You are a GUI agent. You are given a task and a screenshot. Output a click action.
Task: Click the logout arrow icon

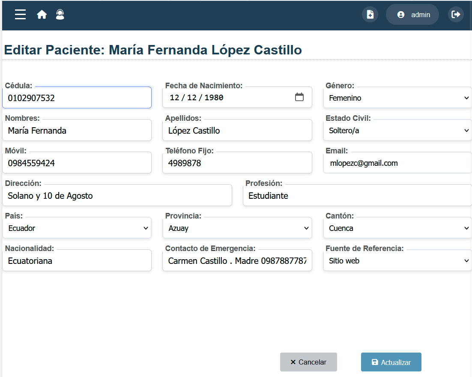point(456,15)
